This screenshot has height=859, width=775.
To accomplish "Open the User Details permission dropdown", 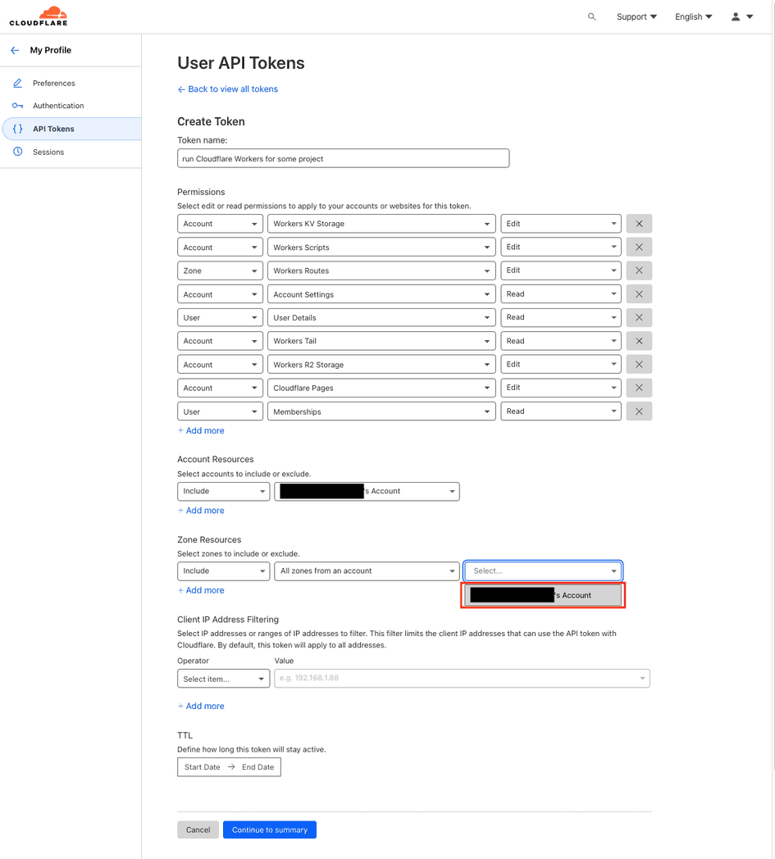I will coord(381,317).
